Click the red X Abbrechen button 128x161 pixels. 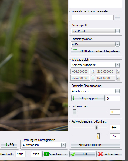(x=109, y=154)
